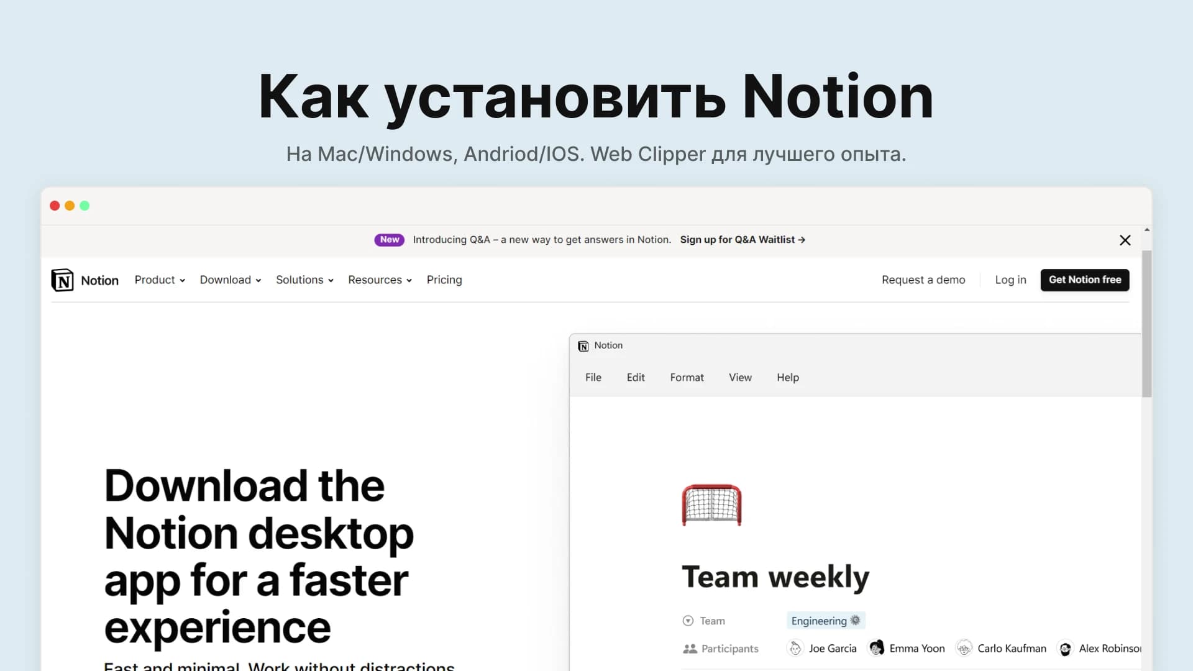Viewport: 1193px width, 671px height.
Task: Click the Team property icon
Action: coord(688,621)
